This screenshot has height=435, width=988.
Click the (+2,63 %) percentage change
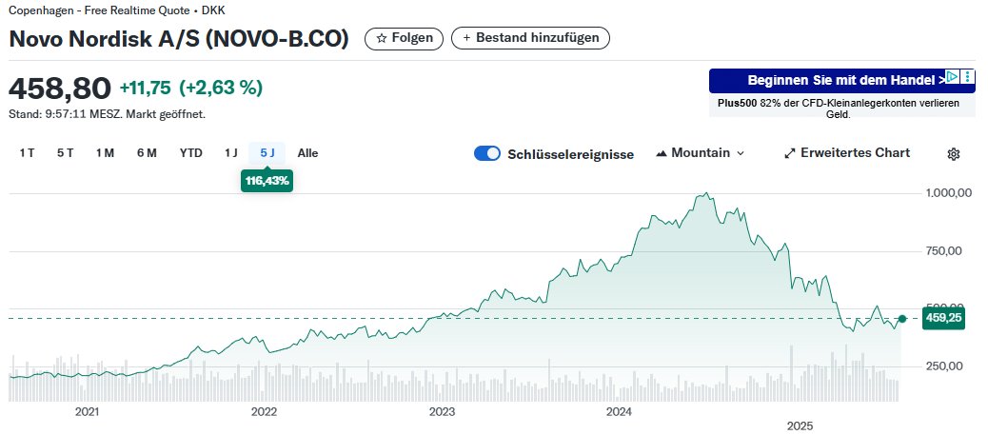coord(221,89)
